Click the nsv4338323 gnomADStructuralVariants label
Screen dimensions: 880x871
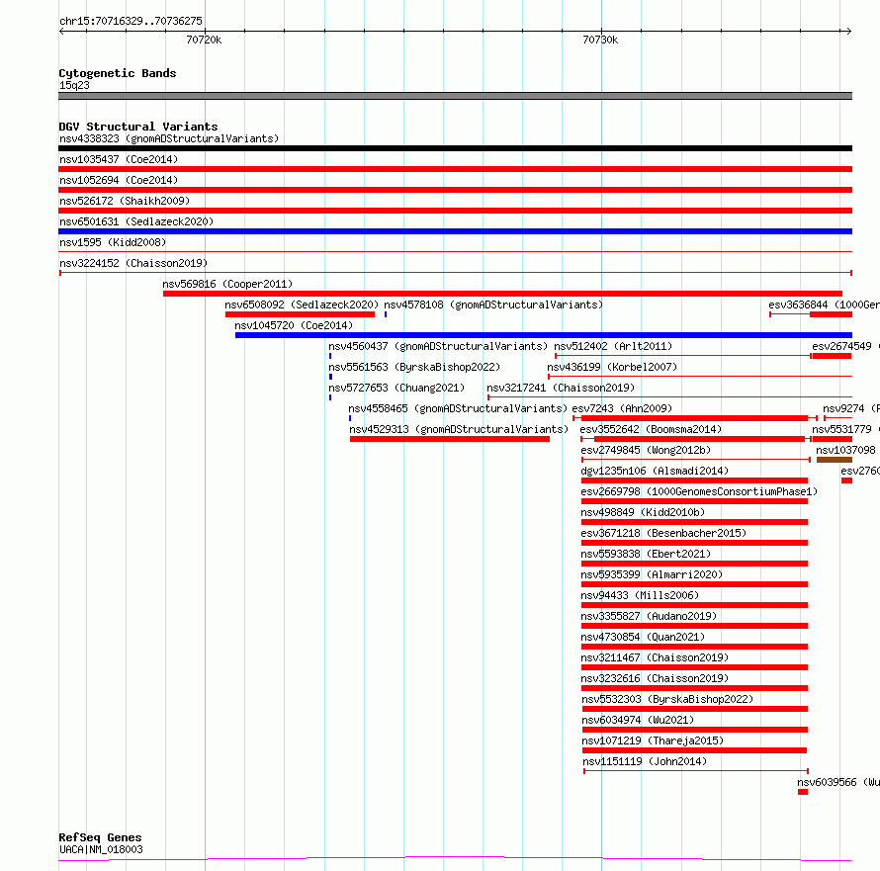[169, 138]
